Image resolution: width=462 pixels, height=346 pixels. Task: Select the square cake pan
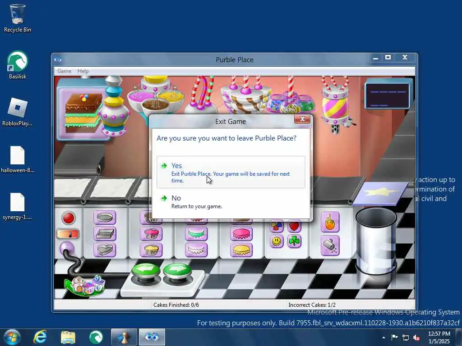[x=105, y=234]
